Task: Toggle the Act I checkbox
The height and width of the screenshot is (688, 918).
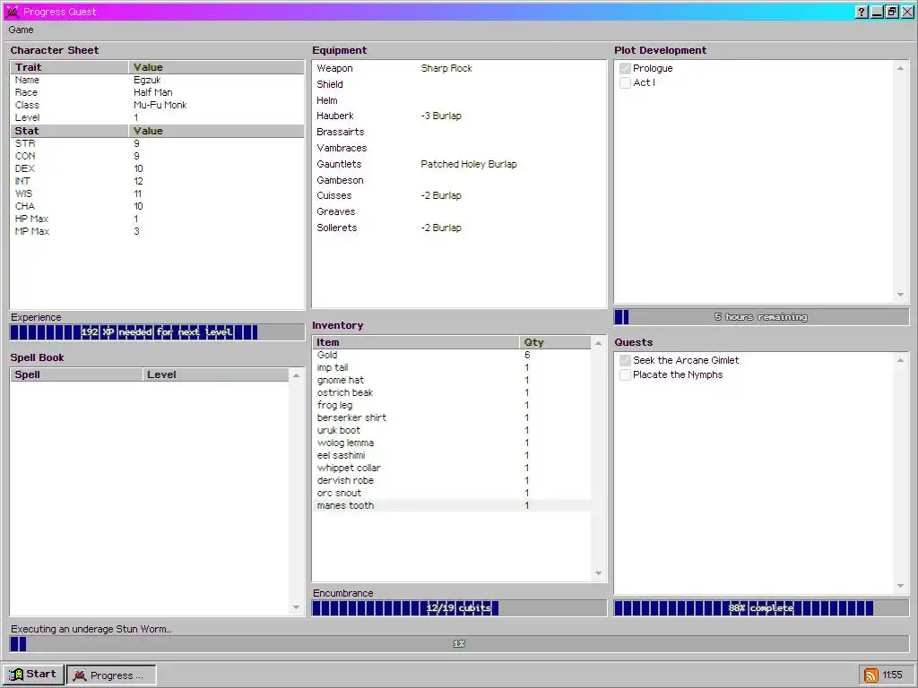Action: pyautogui.click(x=625, y=83)
